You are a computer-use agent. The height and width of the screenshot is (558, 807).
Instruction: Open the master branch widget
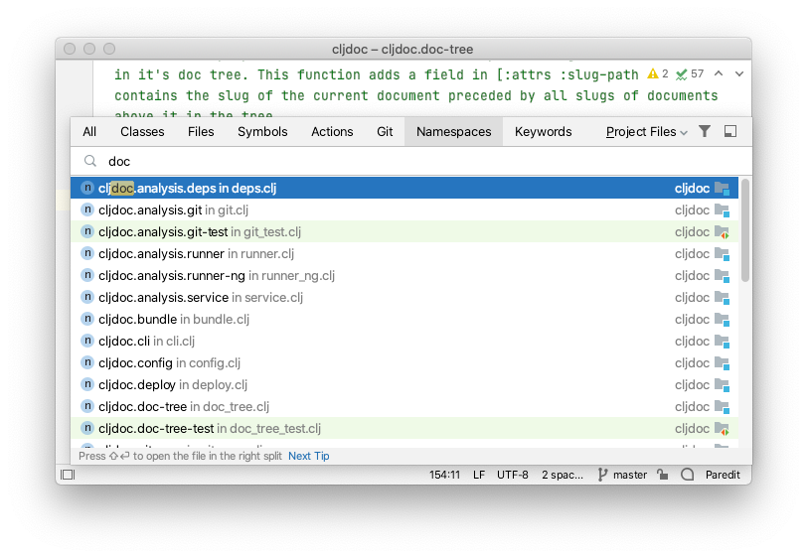[622, 475]
